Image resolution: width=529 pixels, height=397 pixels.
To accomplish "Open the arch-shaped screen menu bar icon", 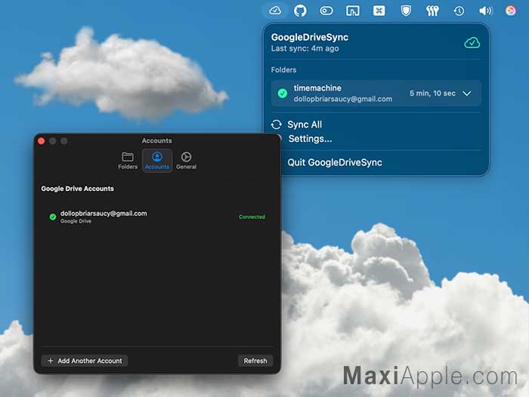I will tap(353, 11).
